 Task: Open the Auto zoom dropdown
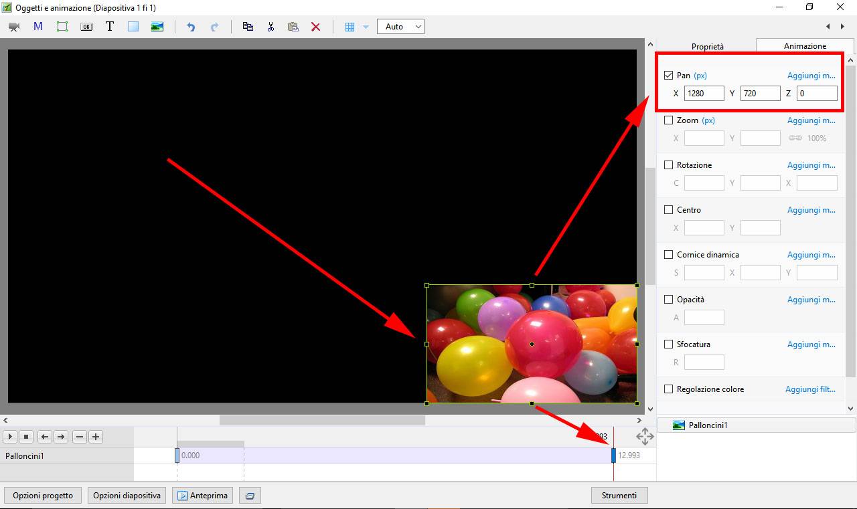point(400,27)
